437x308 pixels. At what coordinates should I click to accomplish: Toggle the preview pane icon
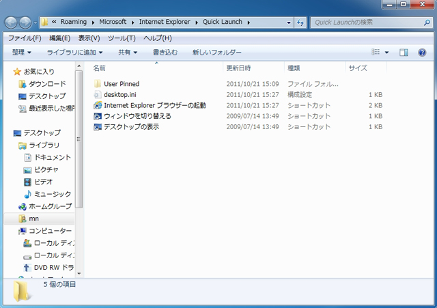(404, 53)
